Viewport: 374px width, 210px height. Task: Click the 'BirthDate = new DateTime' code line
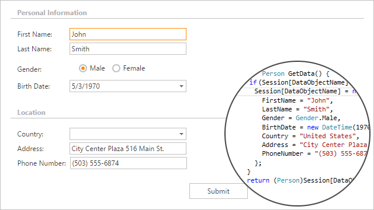click(x=316, y=127)
